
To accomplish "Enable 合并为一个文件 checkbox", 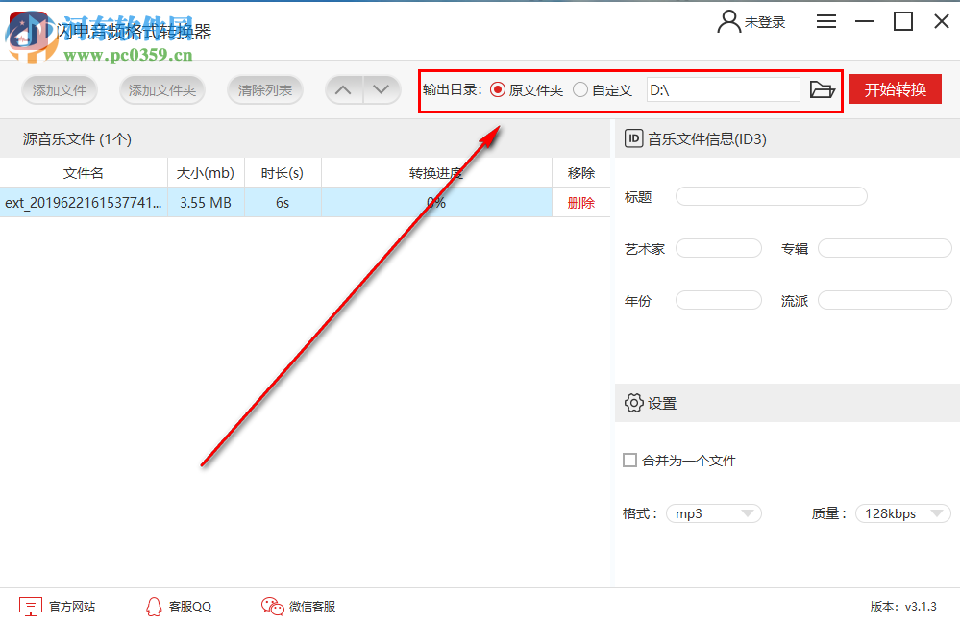I will pos(629,461).
